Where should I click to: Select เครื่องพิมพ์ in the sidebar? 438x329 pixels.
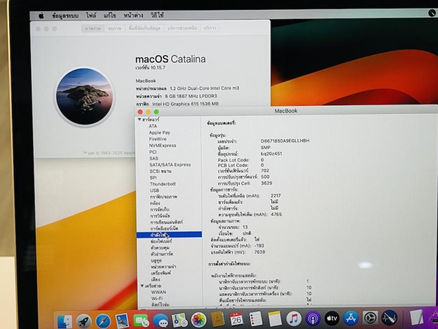(x=161, y=273)
